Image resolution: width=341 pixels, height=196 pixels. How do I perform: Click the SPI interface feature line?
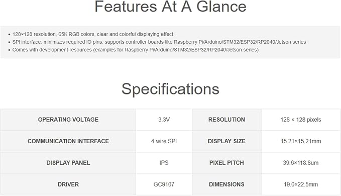click(x=159, y=42)
